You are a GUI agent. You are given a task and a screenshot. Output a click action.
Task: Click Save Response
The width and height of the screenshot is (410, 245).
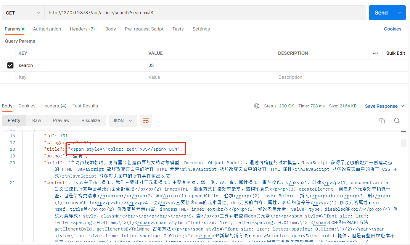tap(381, 106)
